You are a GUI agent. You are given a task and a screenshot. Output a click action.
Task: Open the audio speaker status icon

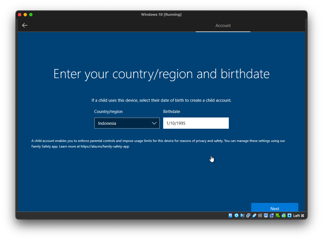pyautogui.click(x=242, y=216)
